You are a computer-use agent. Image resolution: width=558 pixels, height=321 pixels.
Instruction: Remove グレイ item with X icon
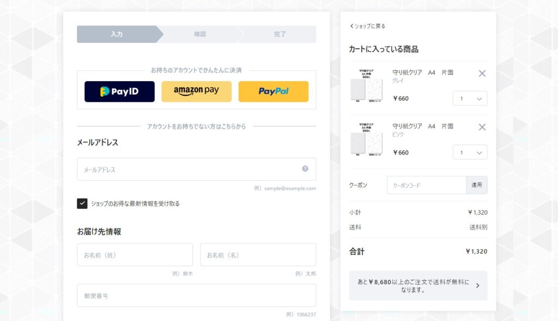(x=482, y=73)
